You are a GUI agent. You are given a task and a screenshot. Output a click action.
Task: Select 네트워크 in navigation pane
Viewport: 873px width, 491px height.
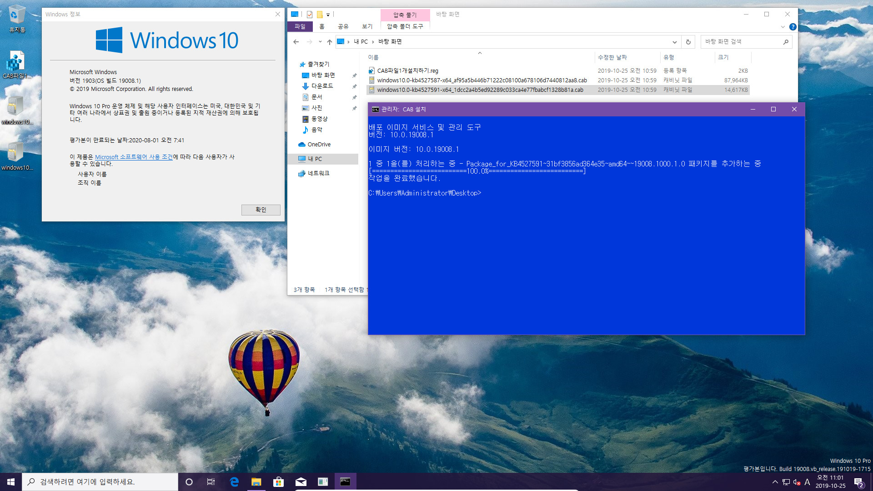[314, 173]
